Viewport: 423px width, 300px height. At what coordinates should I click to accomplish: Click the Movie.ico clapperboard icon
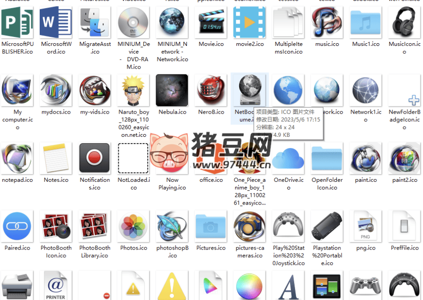(211, 22)
